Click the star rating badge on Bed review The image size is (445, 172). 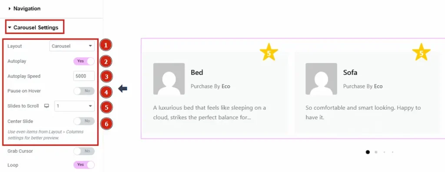pyautogui.click(x=269, y=52)
